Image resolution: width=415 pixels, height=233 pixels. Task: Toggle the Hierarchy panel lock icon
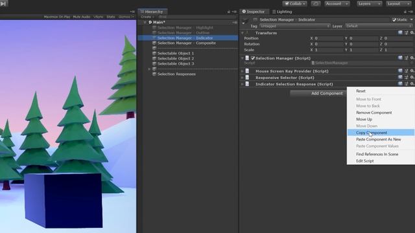[x=229, y=12]
